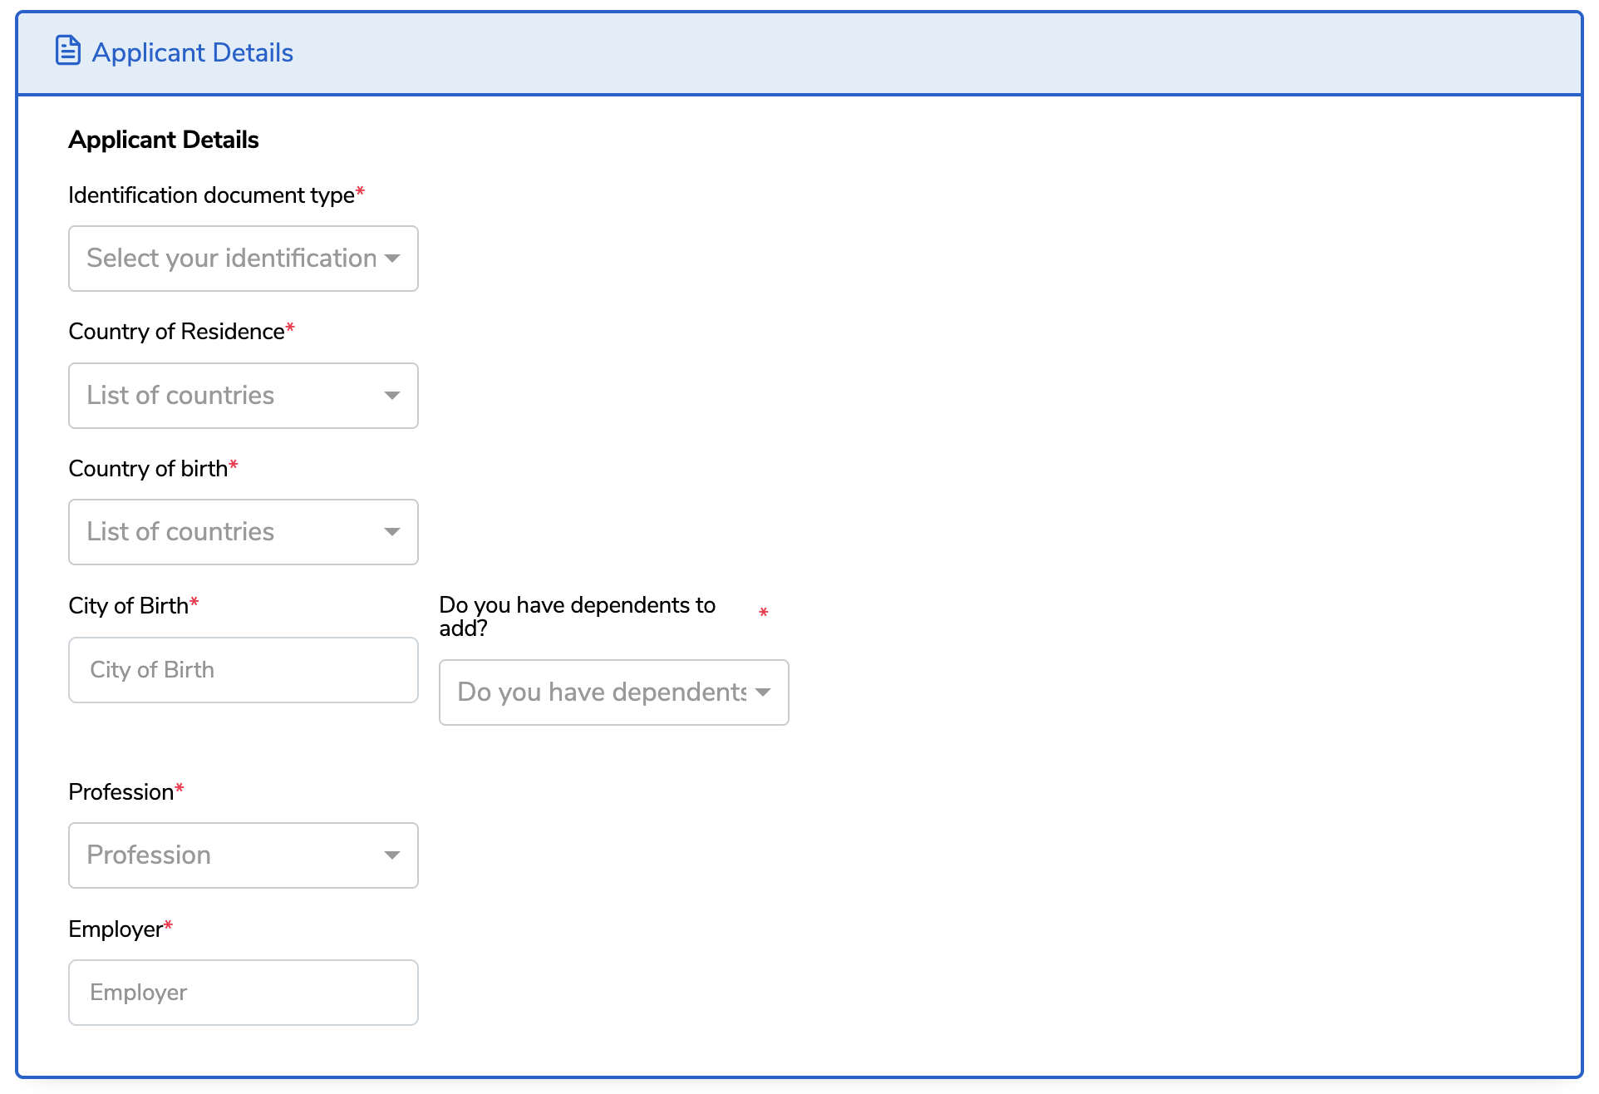The width and height of the screenshot is (1599, 1094).
Task: Click the bold Applicant Details section heading
Action: pos(164,140)
